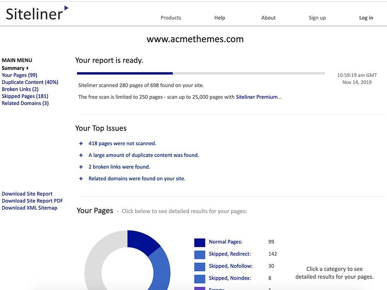Click 'Siteliner scanned 280 pages of 698' text
Screen dimensions: 387x290
pos(141,85)
